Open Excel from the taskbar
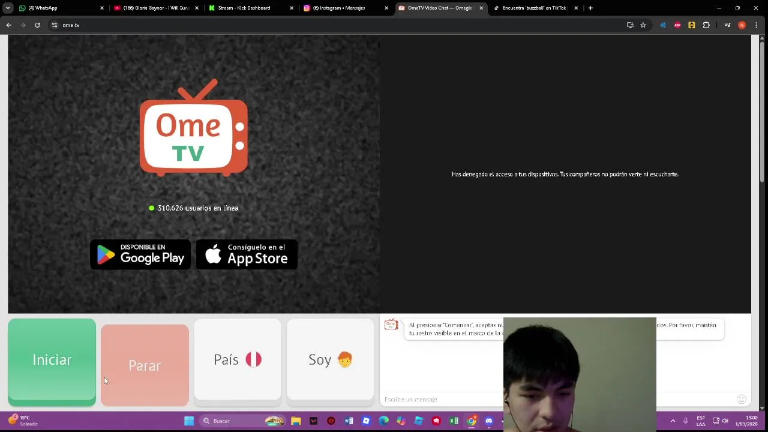 pyautogui.click(x=454, y=421)
